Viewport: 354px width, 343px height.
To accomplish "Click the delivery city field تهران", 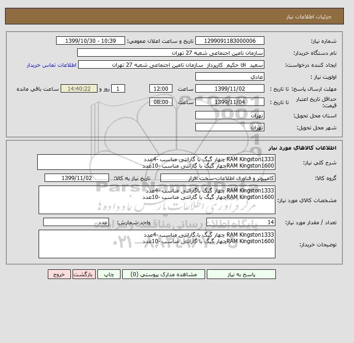I will coord(229,127).
